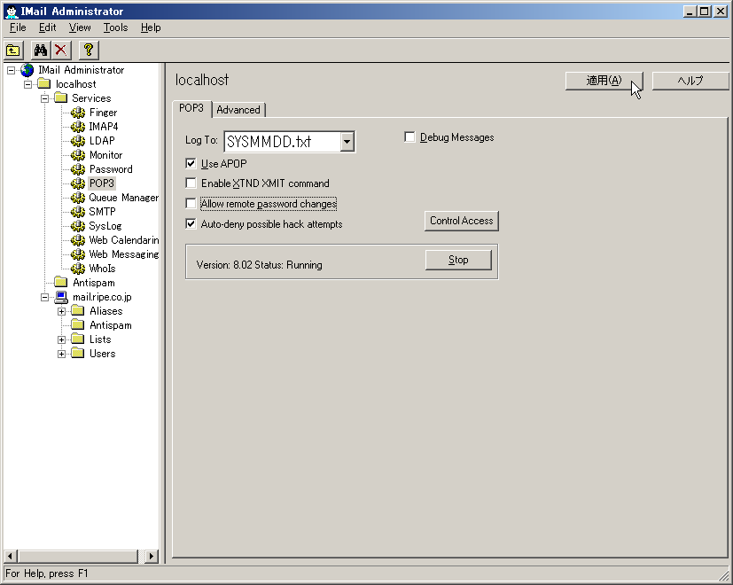Viewport: 733px width, 585px height.
Task: Select the Web Messaging gear icon
Action: (x=78, y=254)
